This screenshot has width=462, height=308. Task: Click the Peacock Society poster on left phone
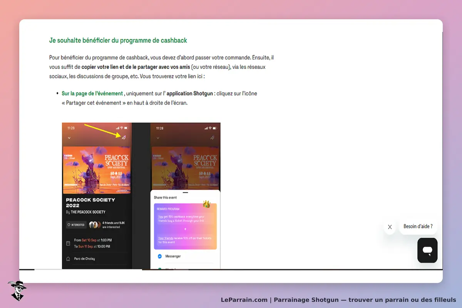pos(97,169)
